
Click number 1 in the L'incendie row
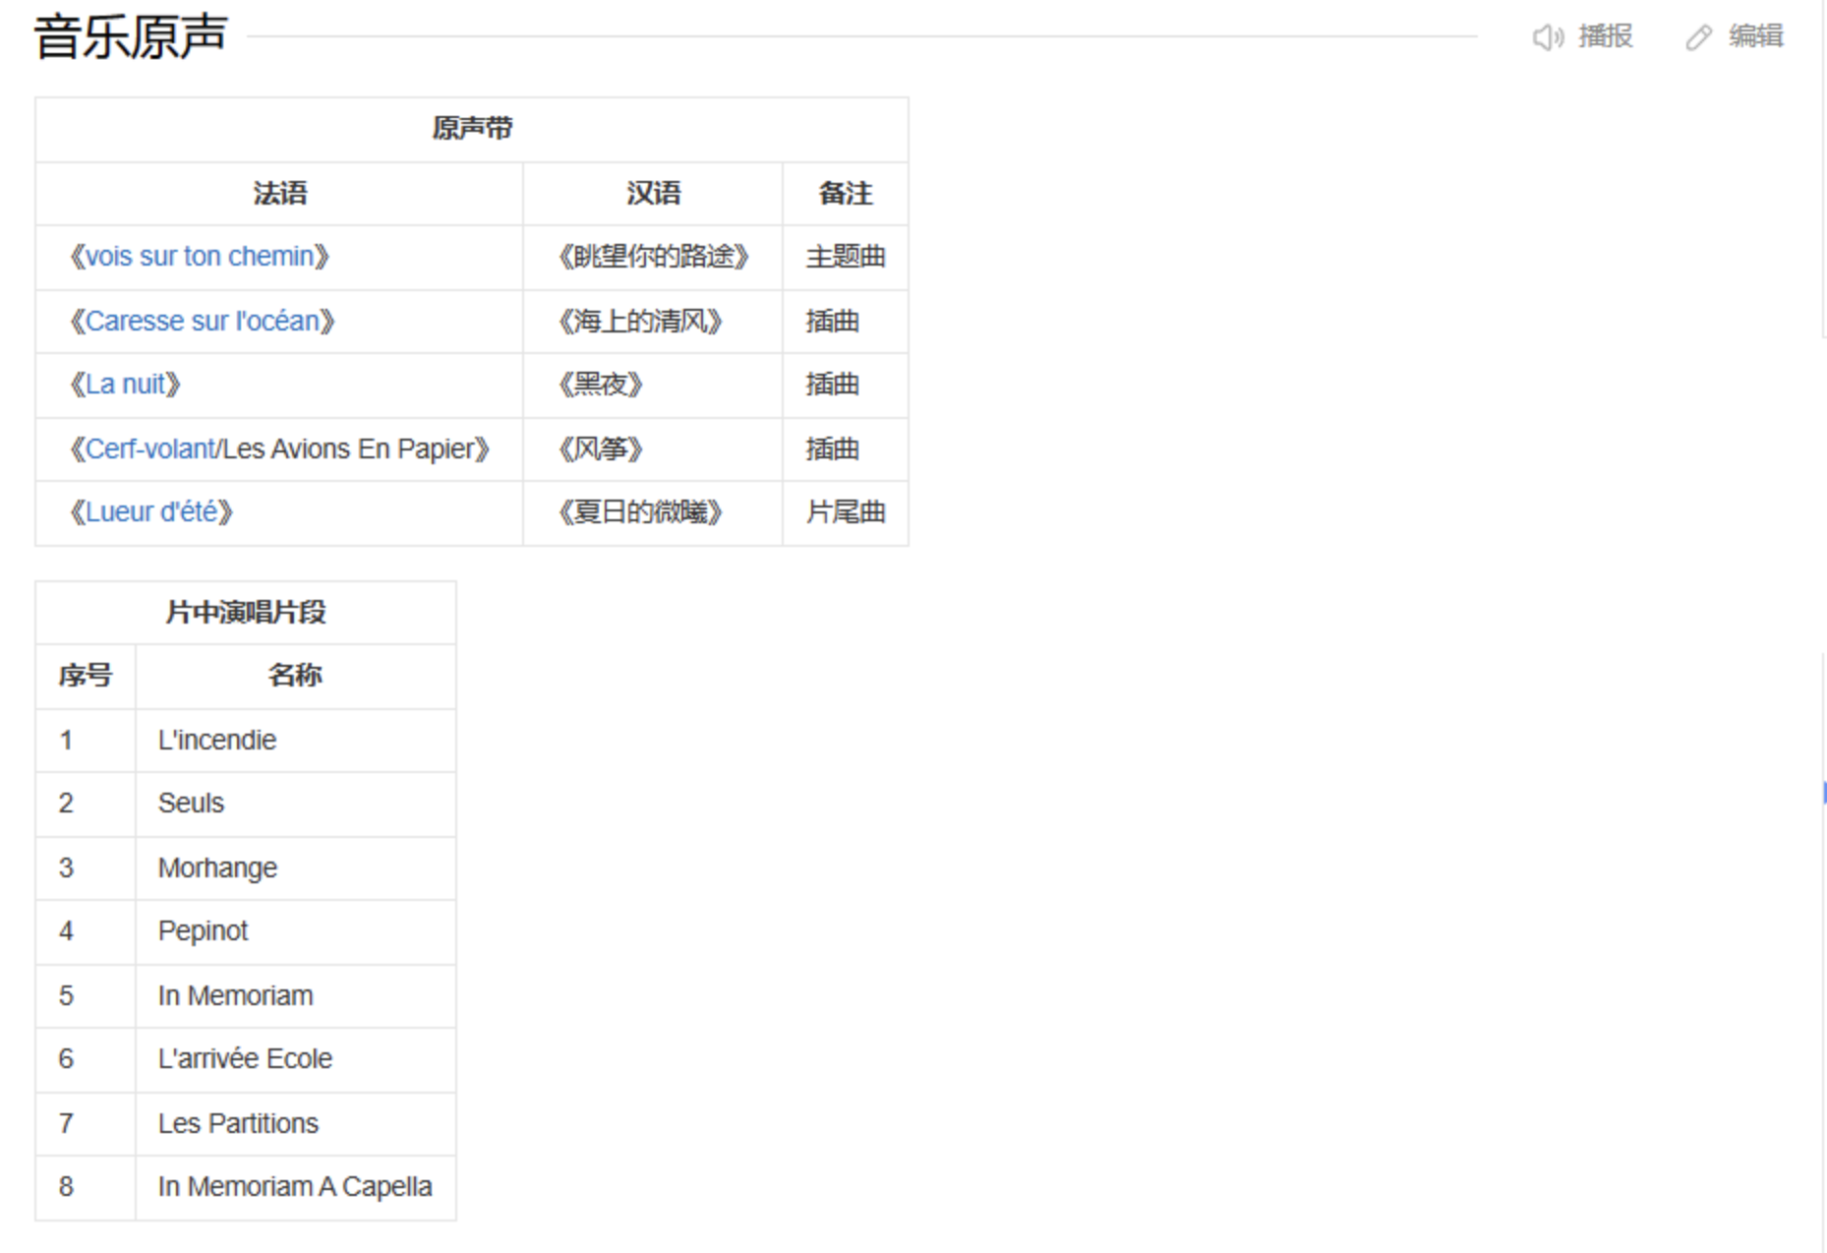point(66,741)
